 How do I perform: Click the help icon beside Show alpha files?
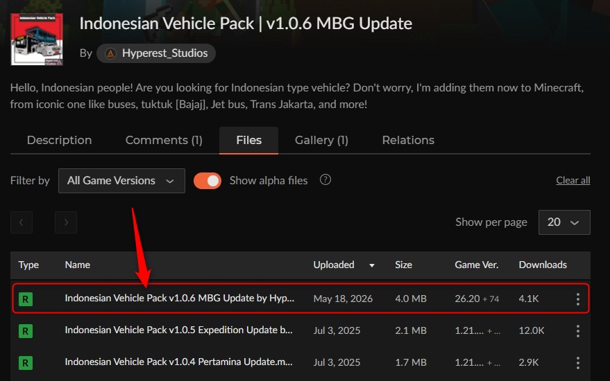coord(325,179)
